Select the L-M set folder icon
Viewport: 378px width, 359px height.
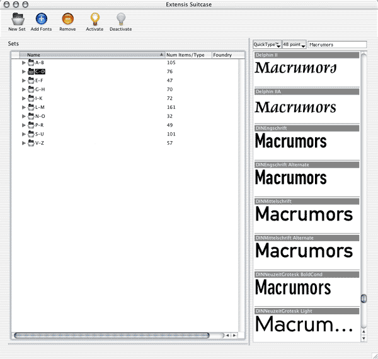point(31,107)
